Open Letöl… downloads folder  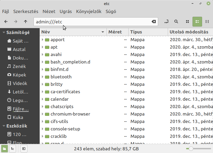[18, 92]
